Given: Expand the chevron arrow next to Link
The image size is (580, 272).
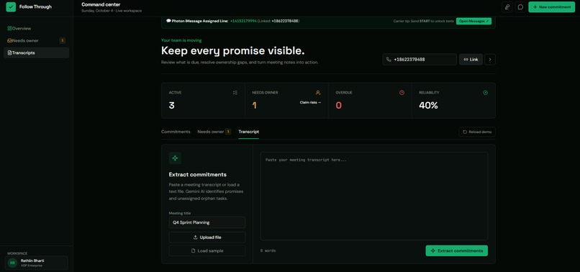Looking at the screenshot, I should pos(490,60).
